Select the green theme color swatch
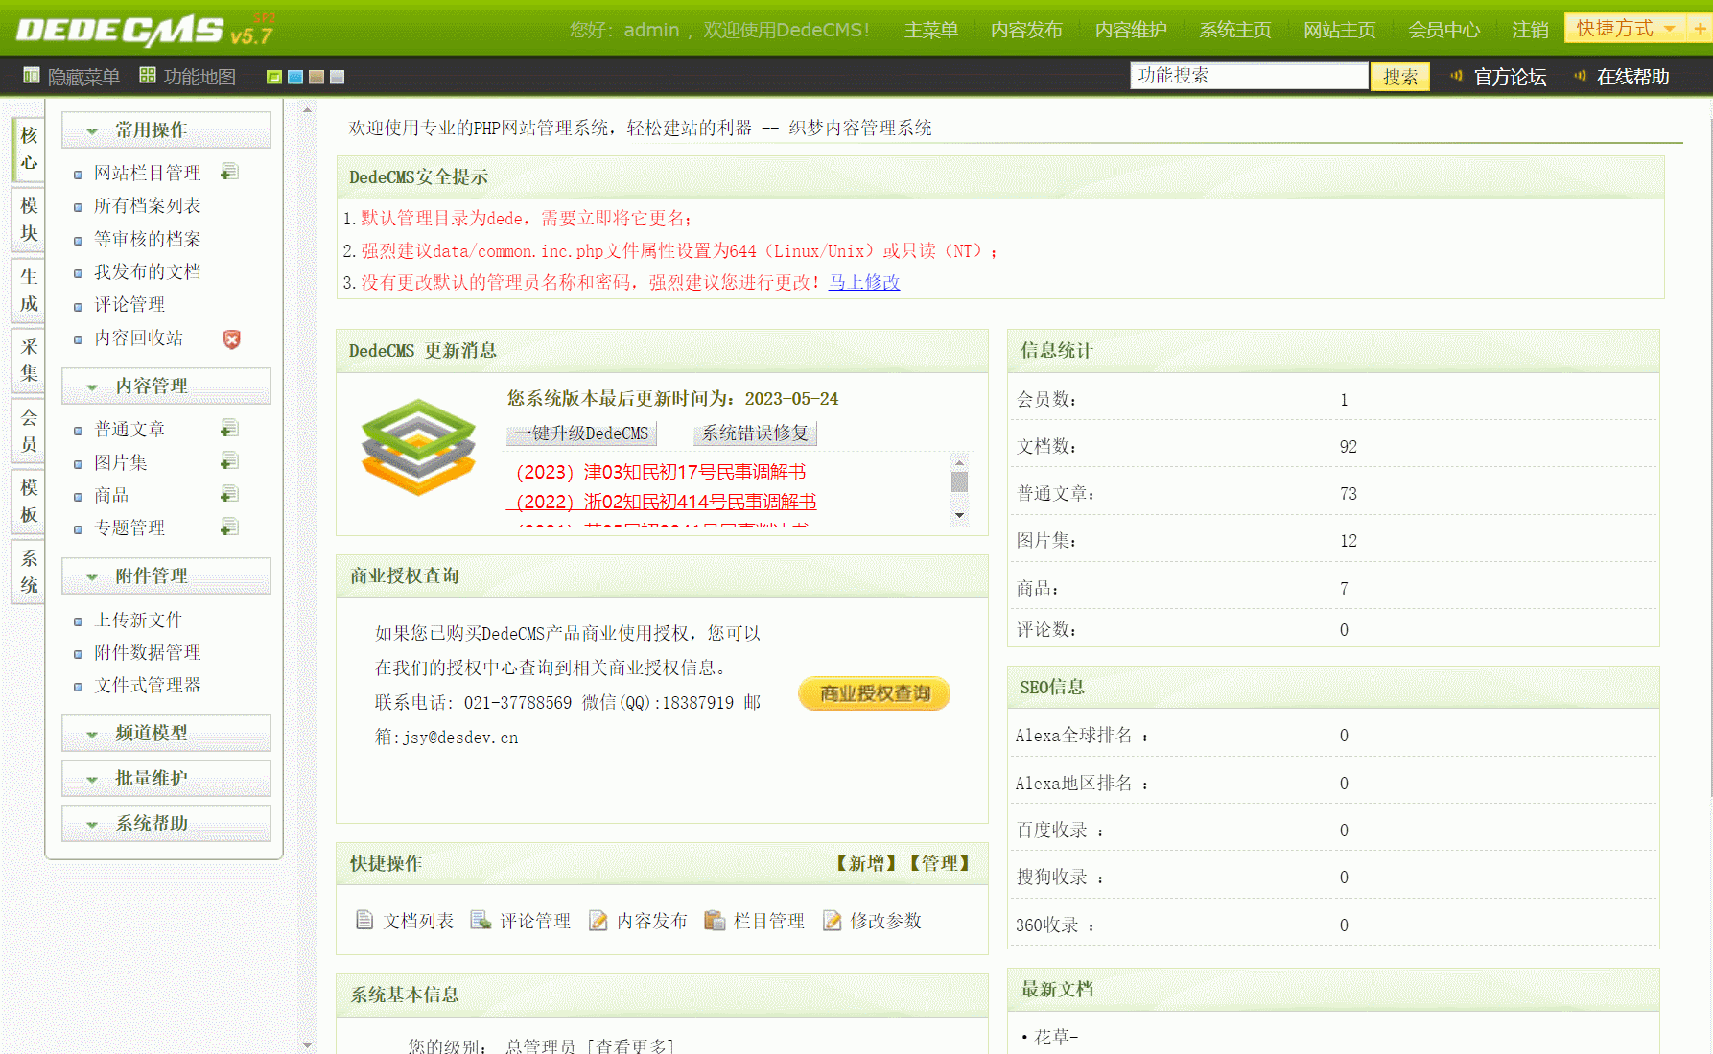 coord(274,77)
